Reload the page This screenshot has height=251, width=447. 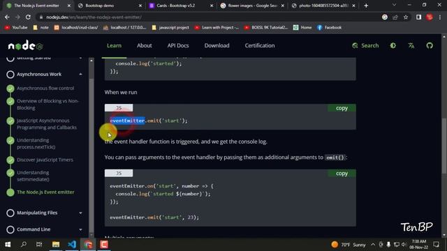28,17
